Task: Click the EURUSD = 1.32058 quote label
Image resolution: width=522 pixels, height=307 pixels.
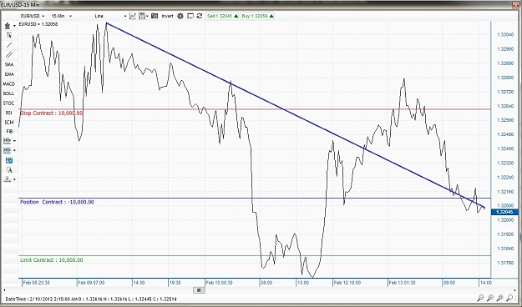Action: pos(38,24)
